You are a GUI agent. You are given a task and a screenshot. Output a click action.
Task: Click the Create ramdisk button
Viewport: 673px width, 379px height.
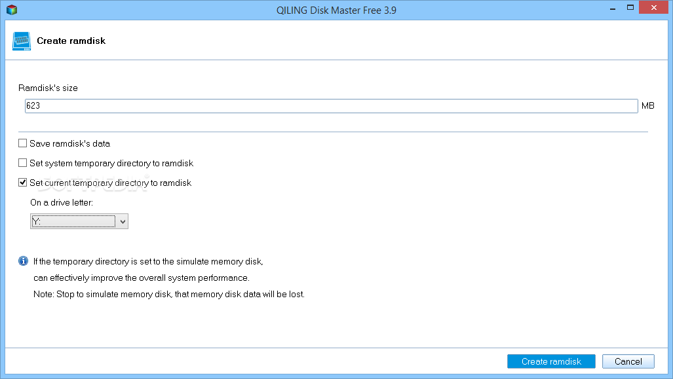pos(551,361)
